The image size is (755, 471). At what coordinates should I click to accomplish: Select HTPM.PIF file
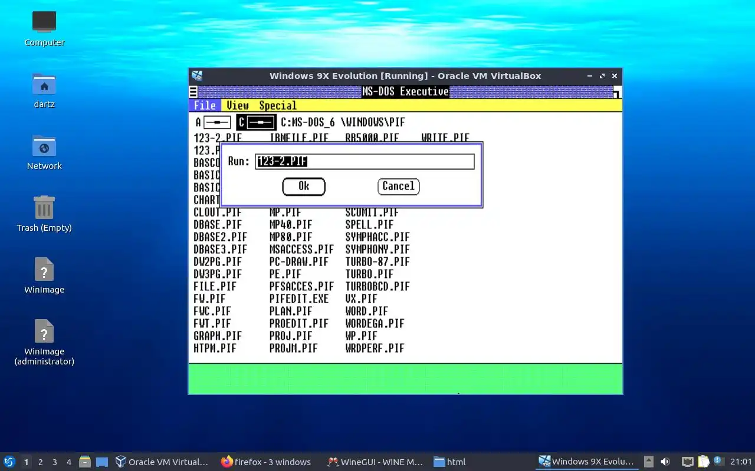(215, 348)
